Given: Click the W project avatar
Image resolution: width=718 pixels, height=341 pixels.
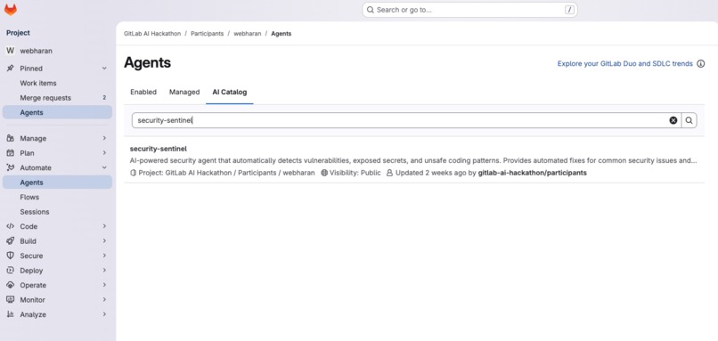Looking at the screenshot, I should [x=10, y=51].
